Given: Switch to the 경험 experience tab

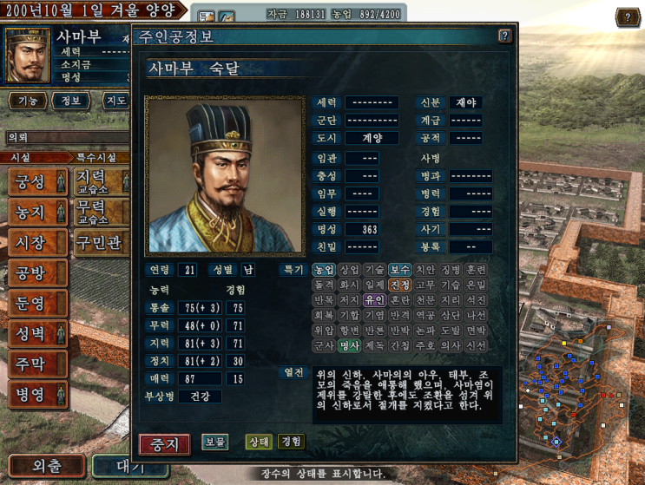Looking at the screenshot, I should pyautogui.click(x=291, y=442).
